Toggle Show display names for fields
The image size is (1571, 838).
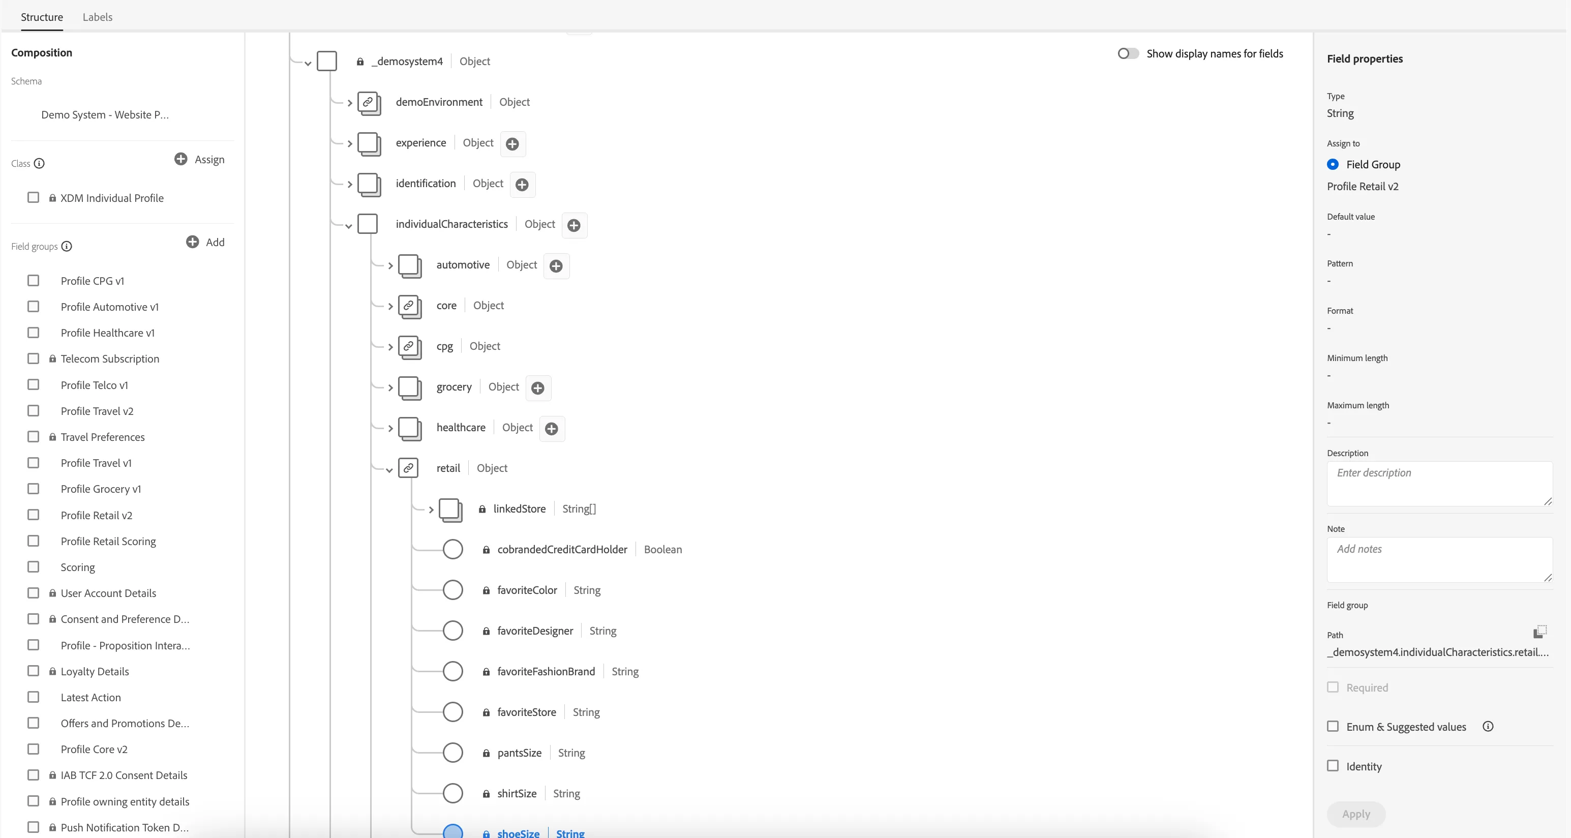1128,54
